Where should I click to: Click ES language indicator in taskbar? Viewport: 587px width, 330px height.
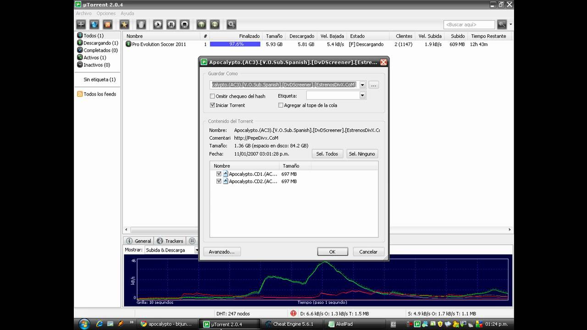tap(393, 324)
